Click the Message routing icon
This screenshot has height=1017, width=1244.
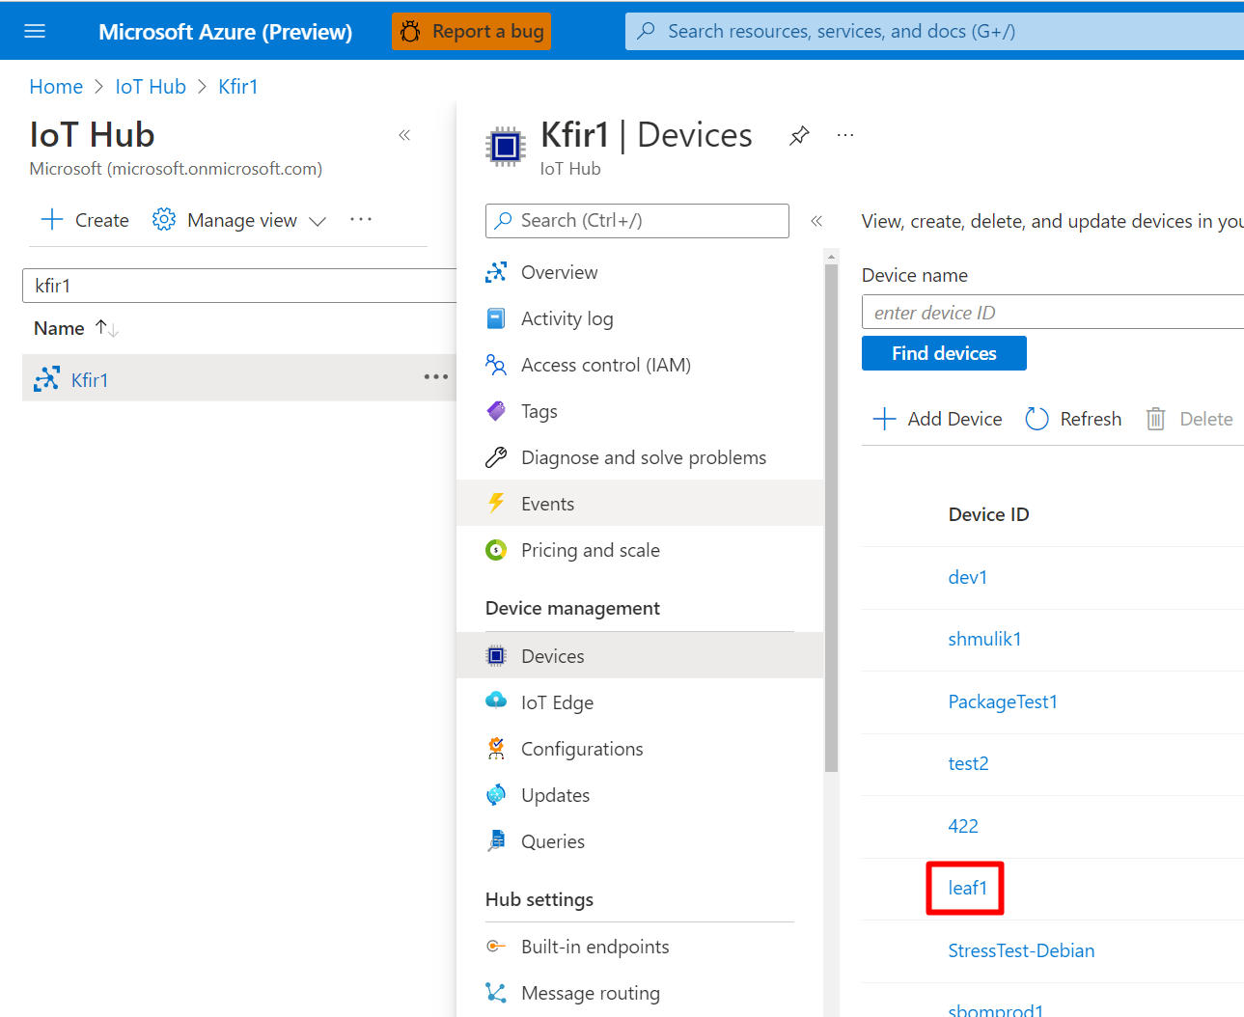pos(496,992)
